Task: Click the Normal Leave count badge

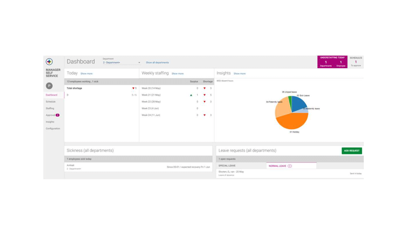Action: (290, 166)
